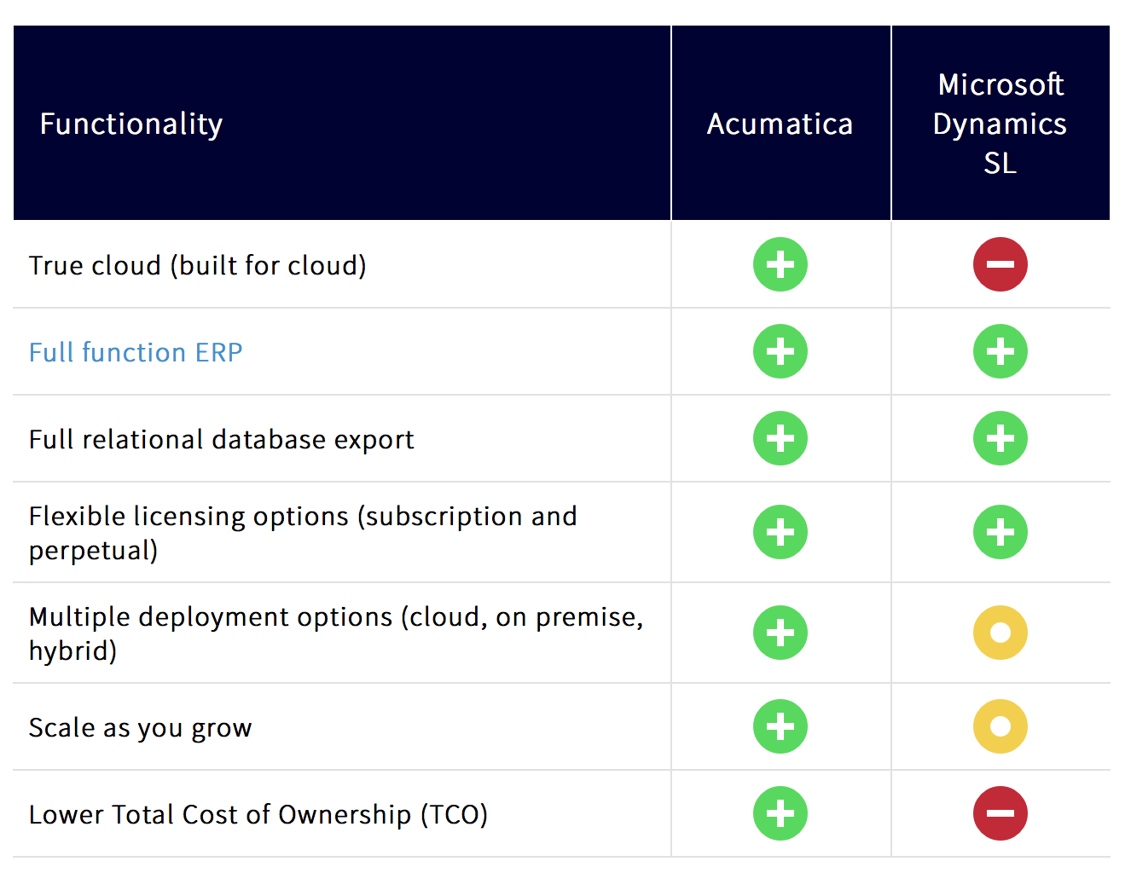Click Acumatica plus for Flexible licensing options
The image size is (1131, 873).
[780, 532]
